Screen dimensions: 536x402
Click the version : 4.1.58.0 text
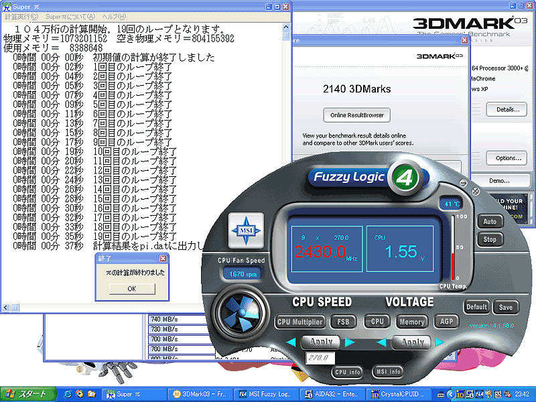pyautogui.click(x=492, y=326)
